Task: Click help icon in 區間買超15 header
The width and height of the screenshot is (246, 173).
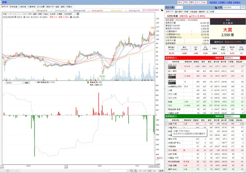Action: pos(214,58)
